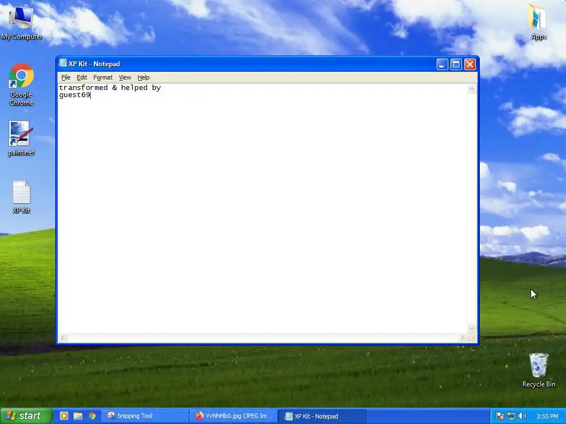Open the Apps folder on desktop
Image resolution: width=566 pixels, height=424 pixels.
click(538, 22)
